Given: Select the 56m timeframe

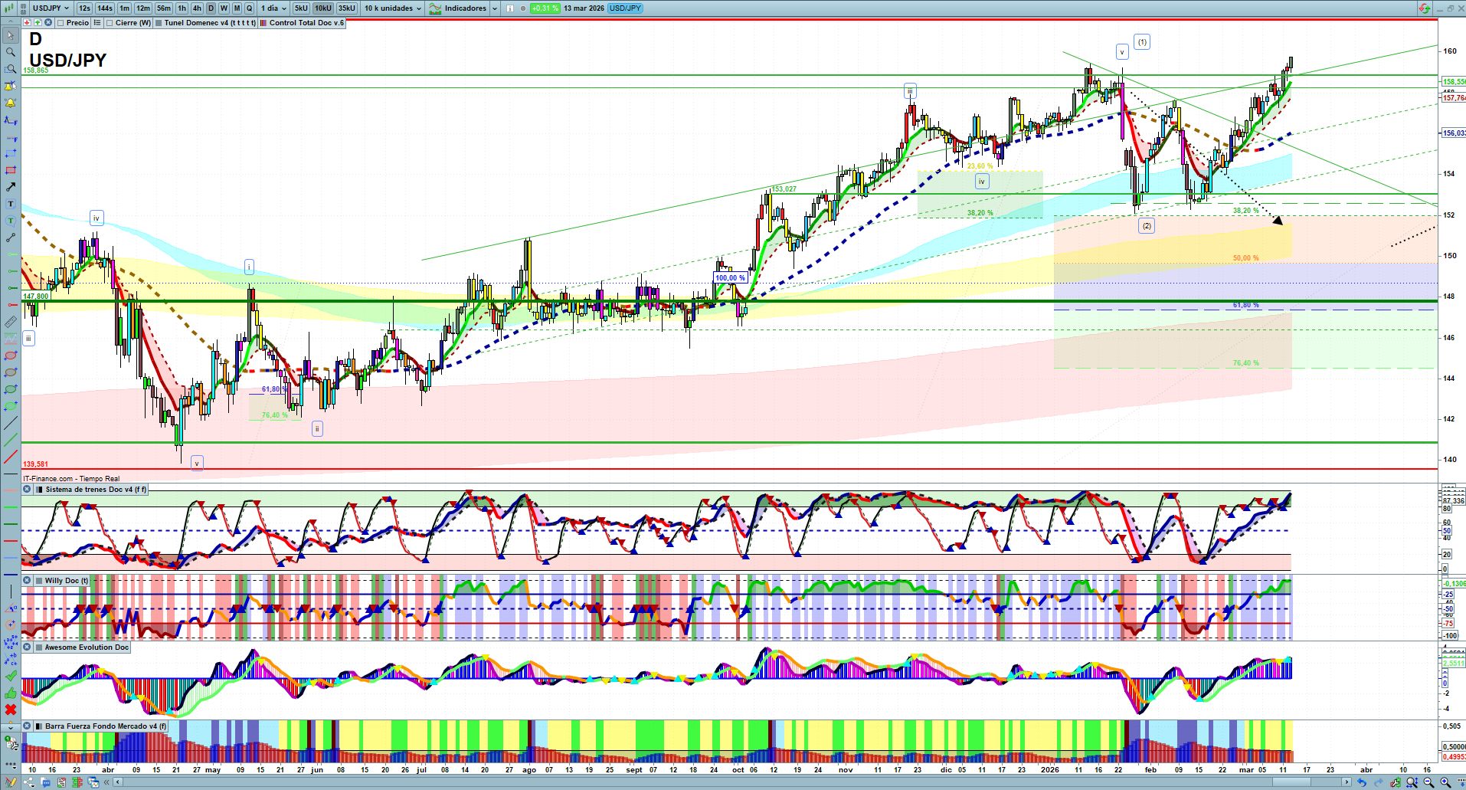Looking at the screenshot, I should click(164, 8).
